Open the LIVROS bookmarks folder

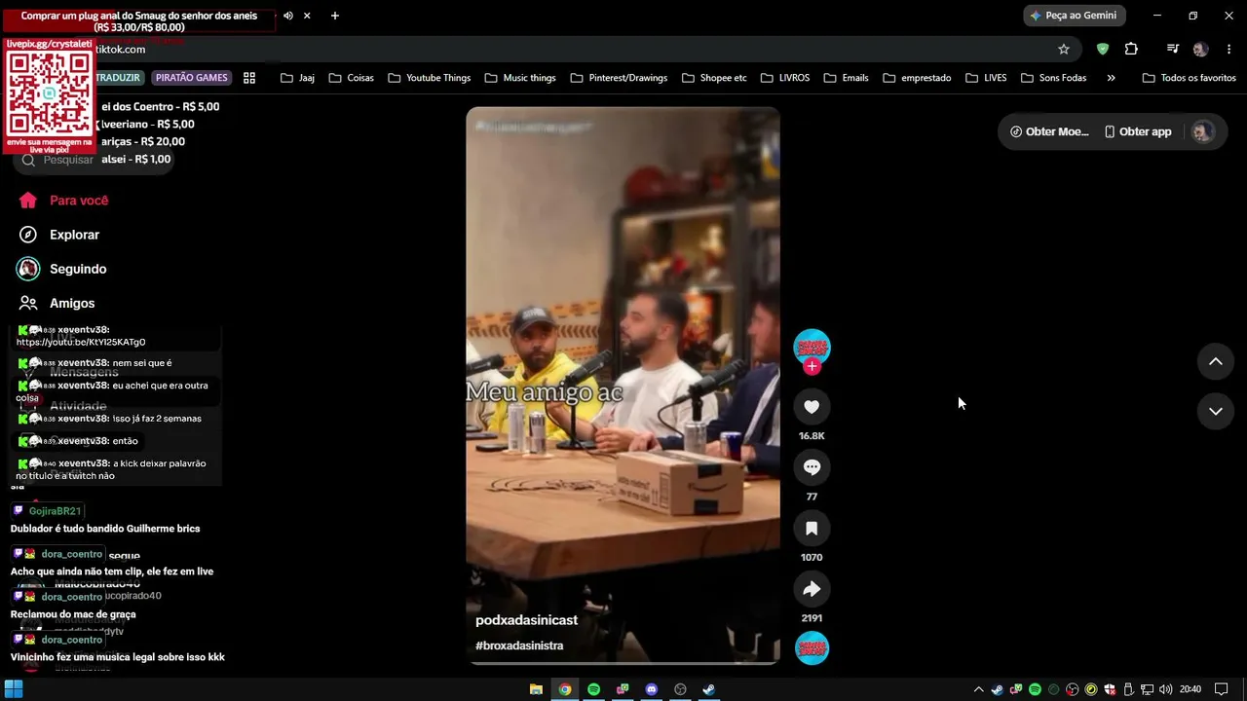(x=784, y=78)
